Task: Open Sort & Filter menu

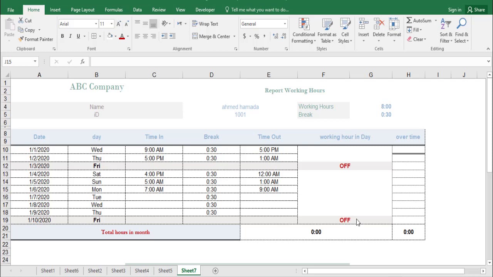Action: pos(446,31)
